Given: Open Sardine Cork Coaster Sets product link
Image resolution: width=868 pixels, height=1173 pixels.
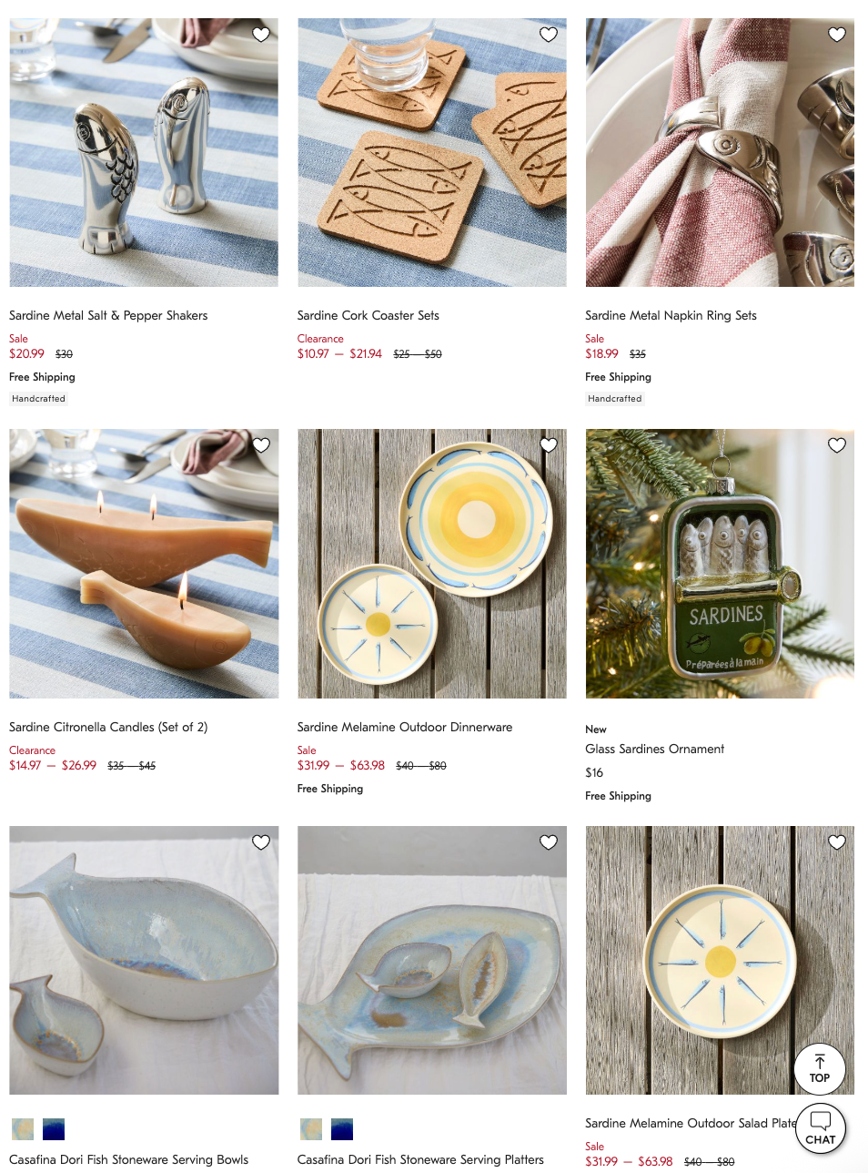Looking at the screenshot, I should pos(368,315).
